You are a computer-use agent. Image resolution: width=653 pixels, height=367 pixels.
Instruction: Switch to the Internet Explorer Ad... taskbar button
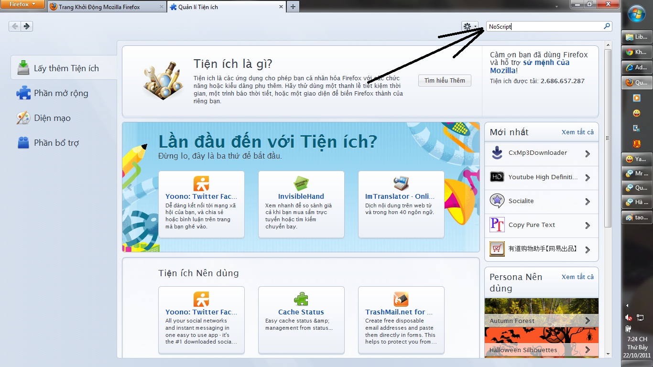pyautogui.click(x=636, y=67)
